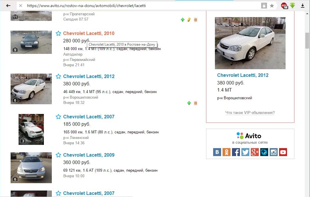
Task: Focus the address bar with avito.ru URL
Action: click(138, 6)
